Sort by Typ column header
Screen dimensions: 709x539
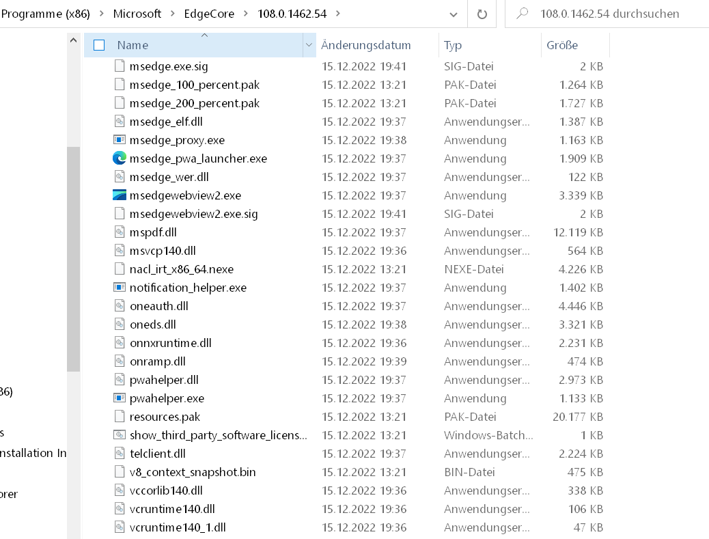453,45
